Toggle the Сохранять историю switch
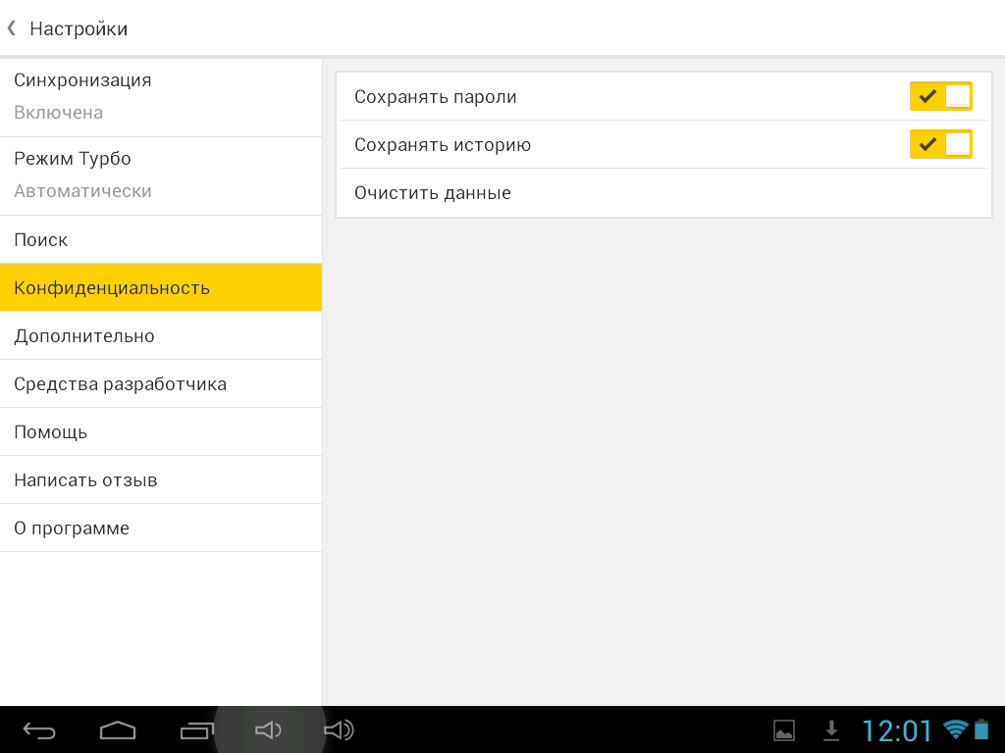The width and height of the screenshot is (1005, 753). pos(941,144)
